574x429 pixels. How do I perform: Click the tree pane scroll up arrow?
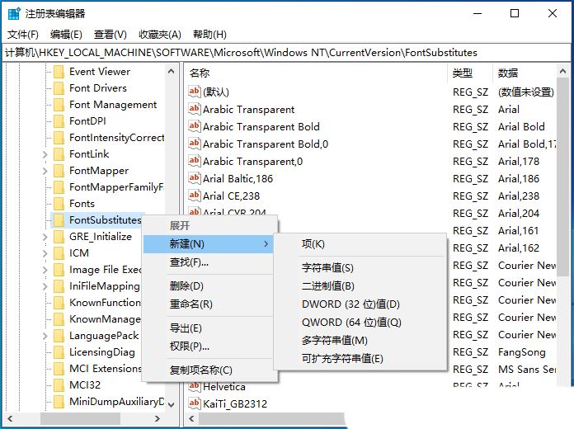[x=171, y=72]
